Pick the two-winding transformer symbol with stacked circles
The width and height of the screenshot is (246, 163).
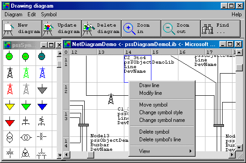click(10, 137)
